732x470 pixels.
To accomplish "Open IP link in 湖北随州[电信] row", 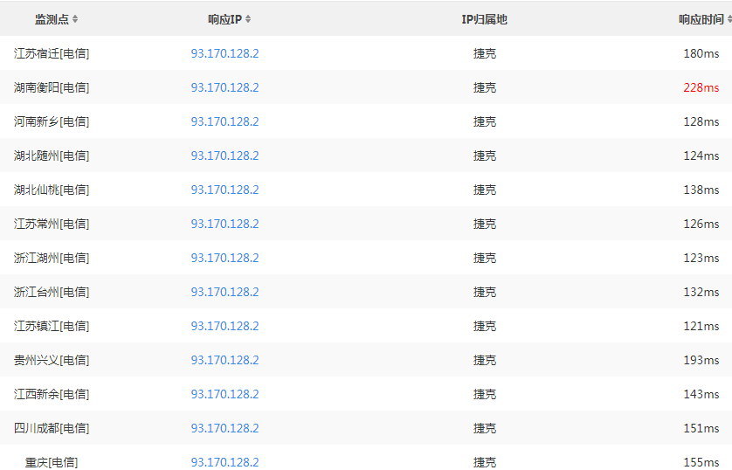I will point(224,156).
